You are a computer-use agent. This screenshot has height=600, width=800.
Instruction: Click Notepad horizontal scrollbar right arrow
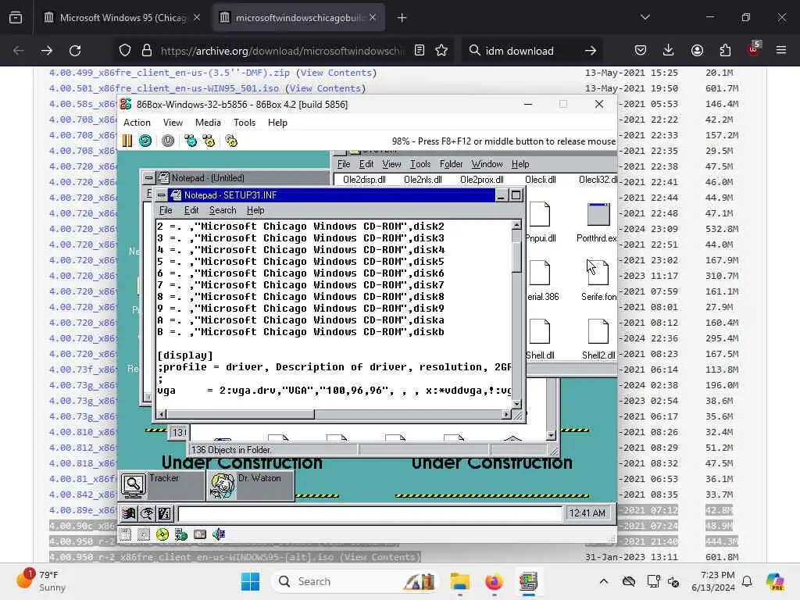coord(506,414)
